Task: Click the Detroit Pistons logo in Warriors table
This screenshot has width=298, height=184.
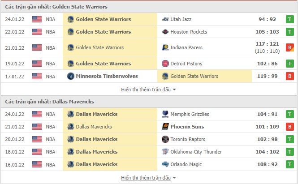Action: 165,64
